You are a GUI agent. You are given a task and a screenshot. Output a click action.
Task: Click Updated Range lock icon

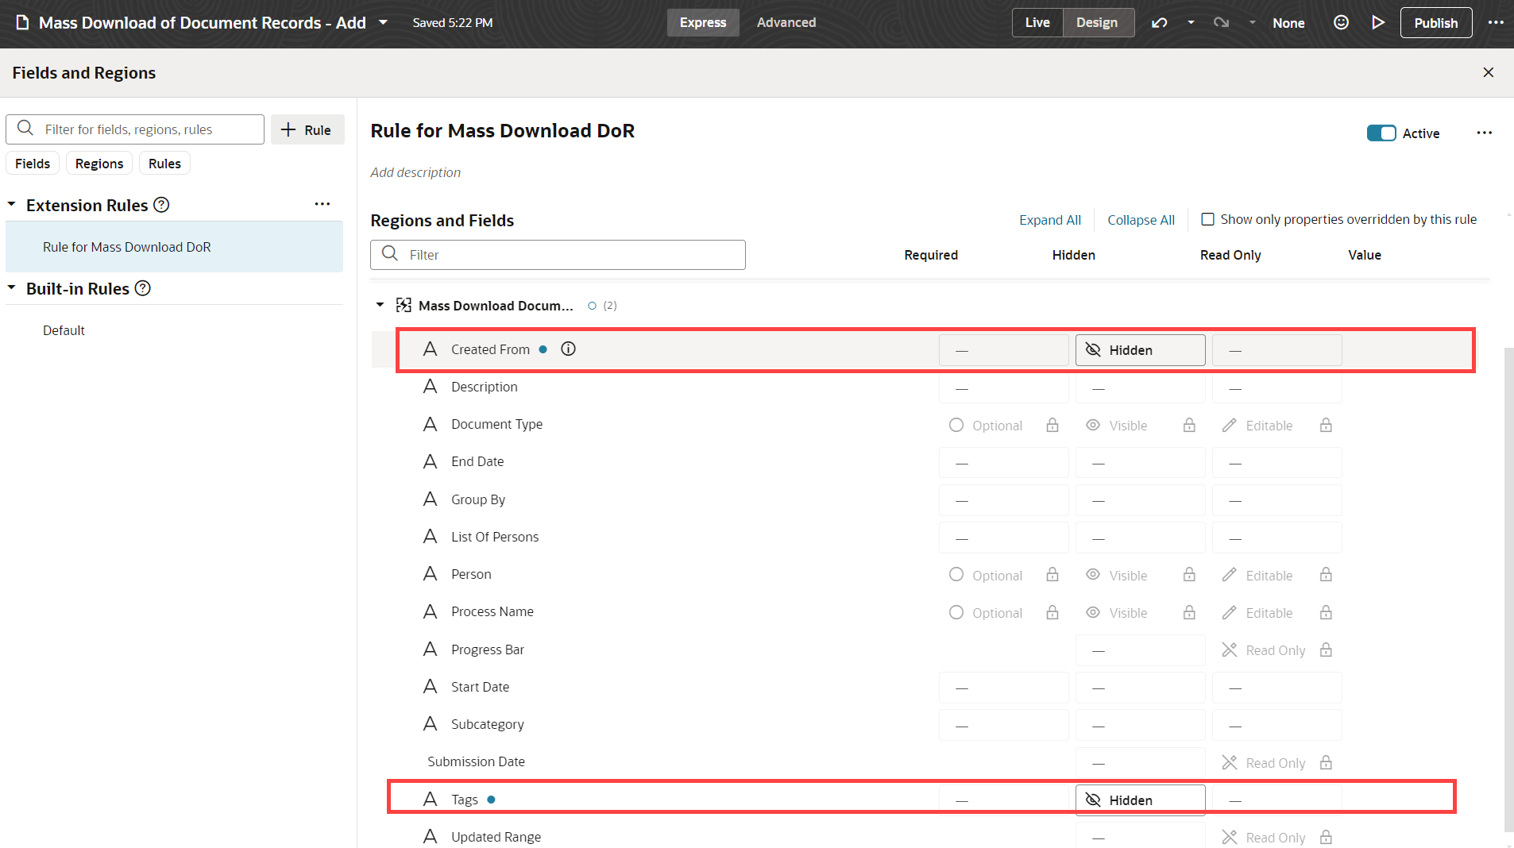tap(1326, 837)
